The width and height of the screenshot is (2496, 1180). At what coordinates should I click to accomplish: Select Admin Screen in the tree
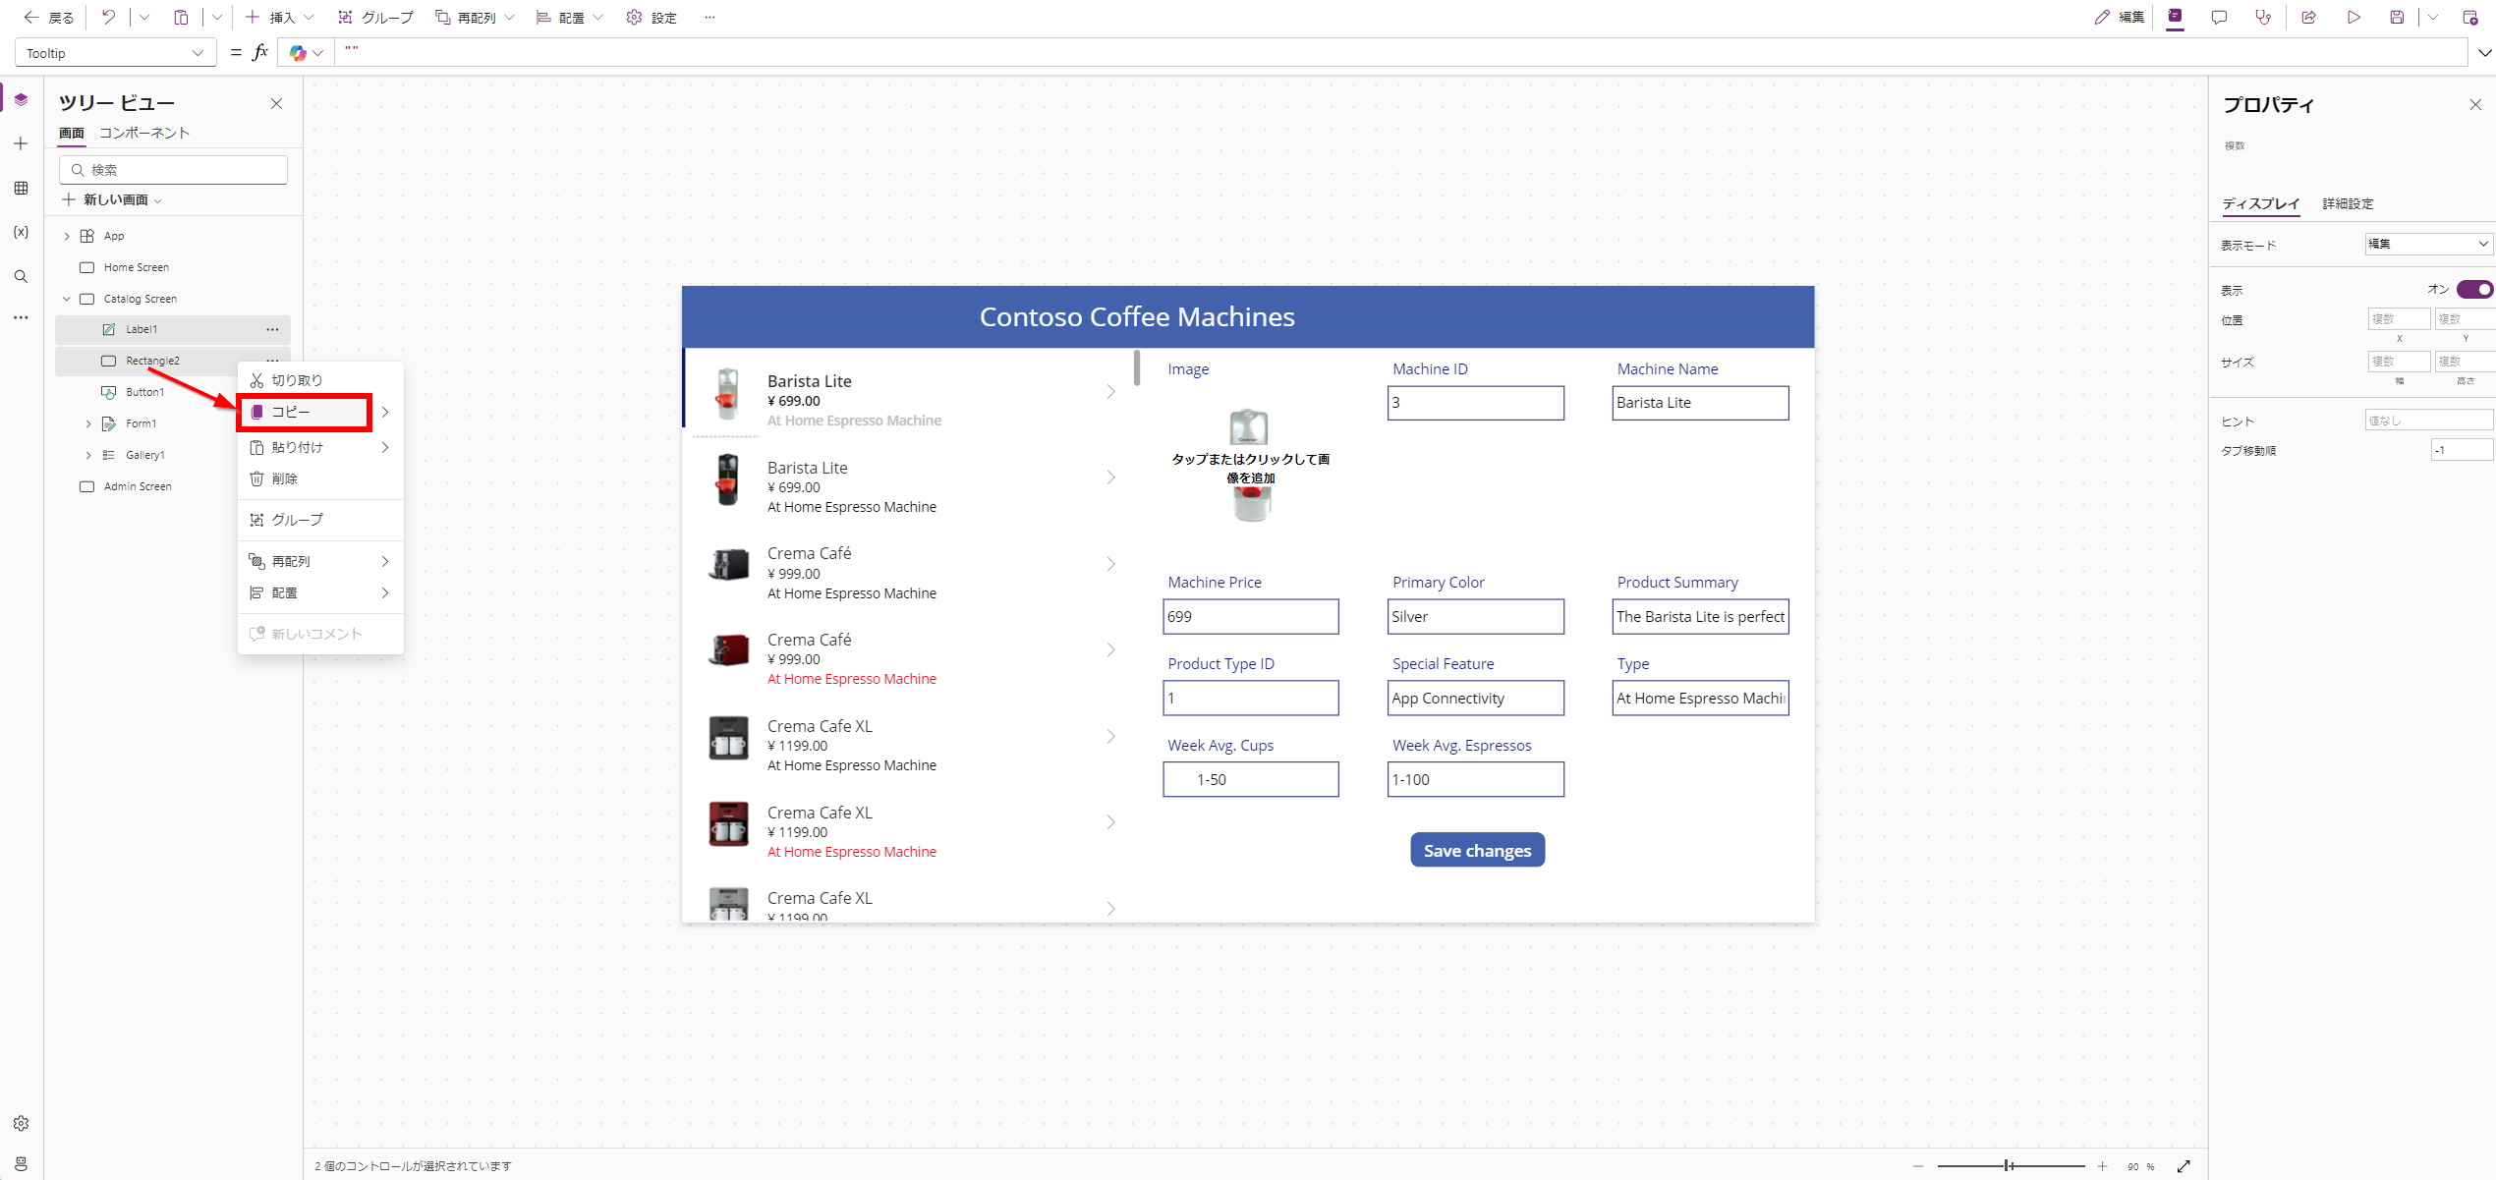tap(138, 486)
